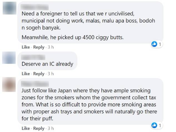Open the first commenter's profile picture

click(x=8, y=8)
